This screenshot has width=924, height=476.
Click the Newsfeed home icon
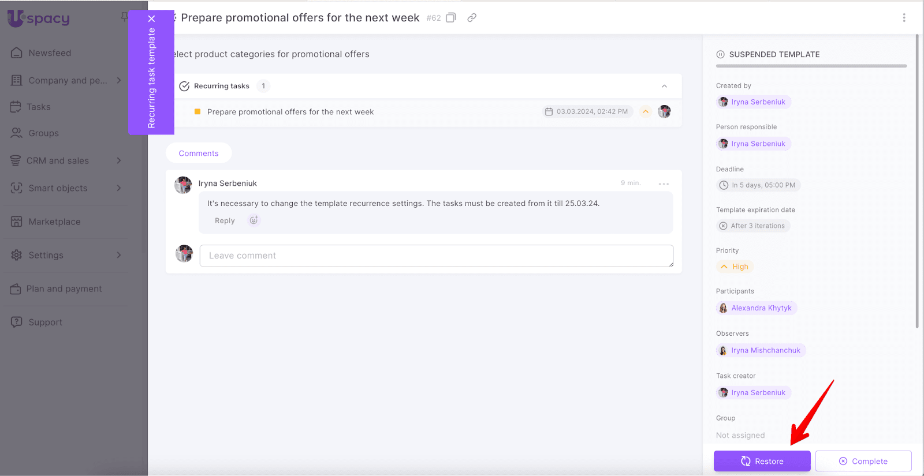click(x=17, y=53)
